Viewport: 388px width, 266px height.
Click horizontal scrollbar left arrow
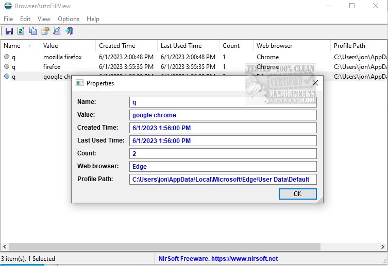coord(5,246)
